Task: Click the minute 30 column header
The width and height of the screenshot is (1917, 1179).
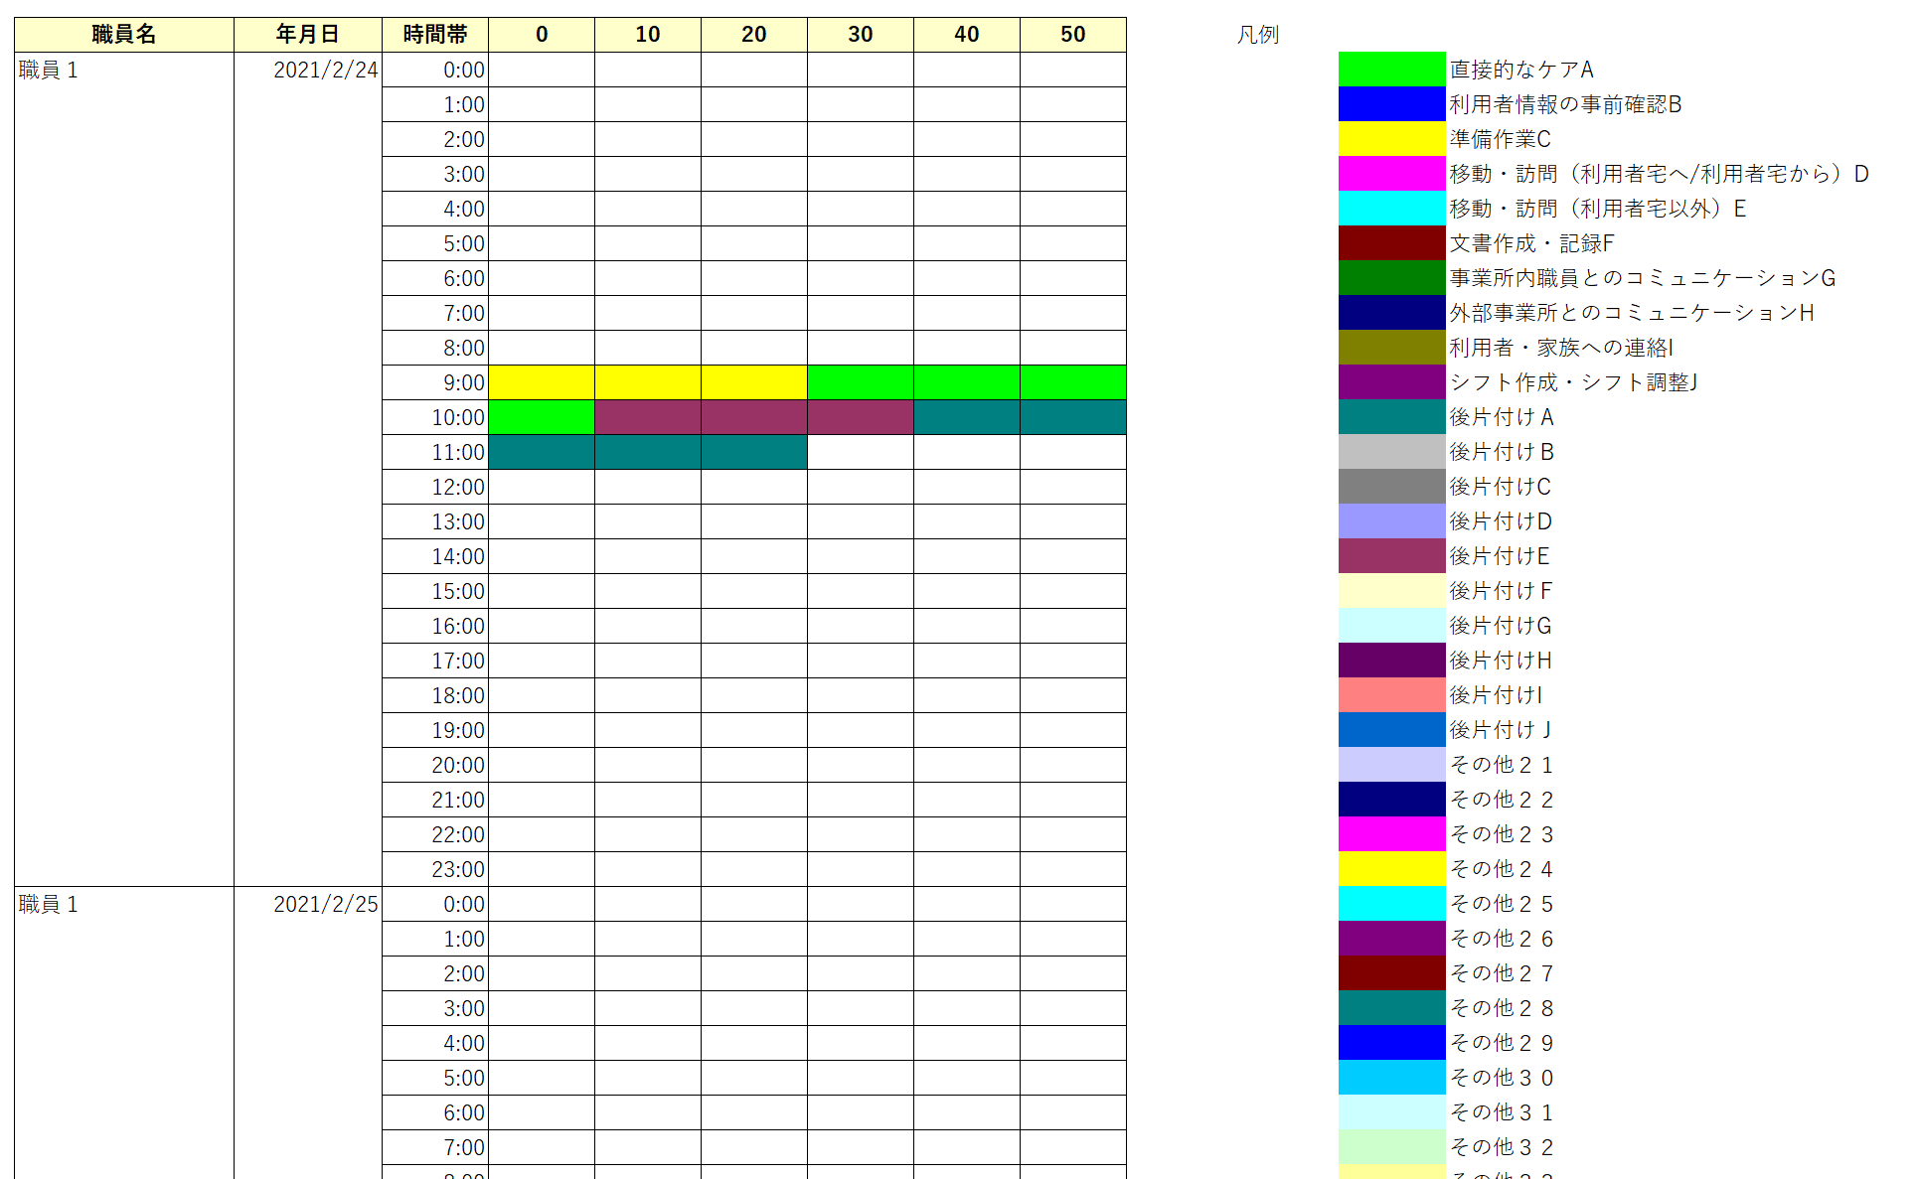Action: click(861, 34)
